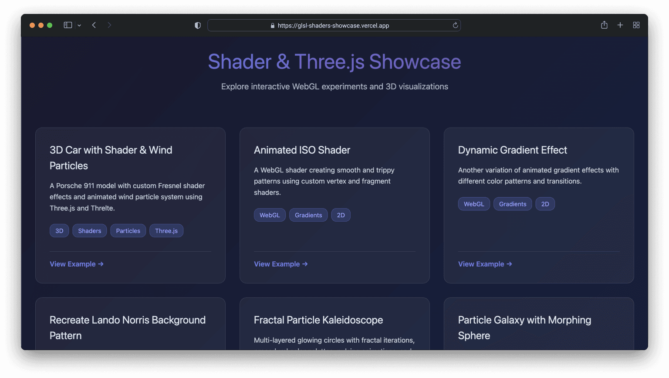Select the Gradients tag on Dynamic Gradient Effect
This screenshot has height=378, width=669.
[513, 204]
